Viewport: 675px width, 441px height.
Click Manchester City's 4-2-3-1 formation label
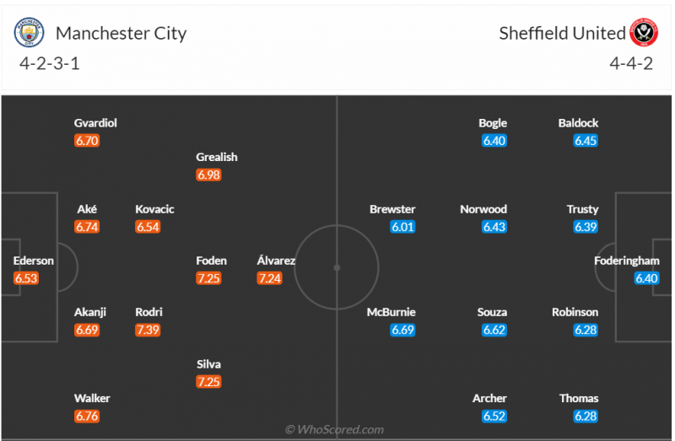coord(49,63)
